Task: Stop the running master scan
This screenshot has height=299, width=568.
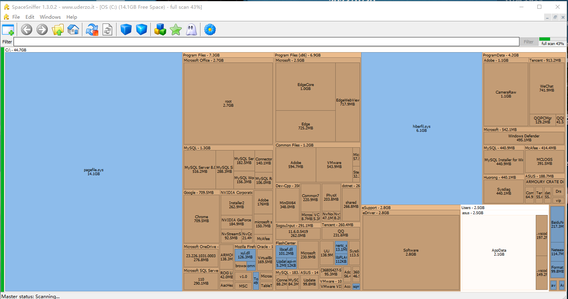Action: point(92,29)
